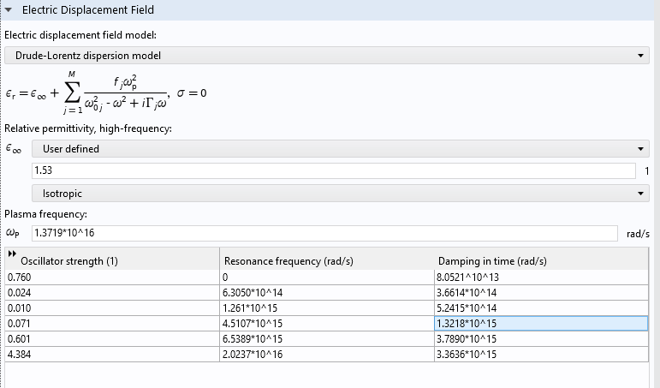Click resonance frequency cell 2.0237*10^16
This screenshot has height=388, width=660.
325,354
